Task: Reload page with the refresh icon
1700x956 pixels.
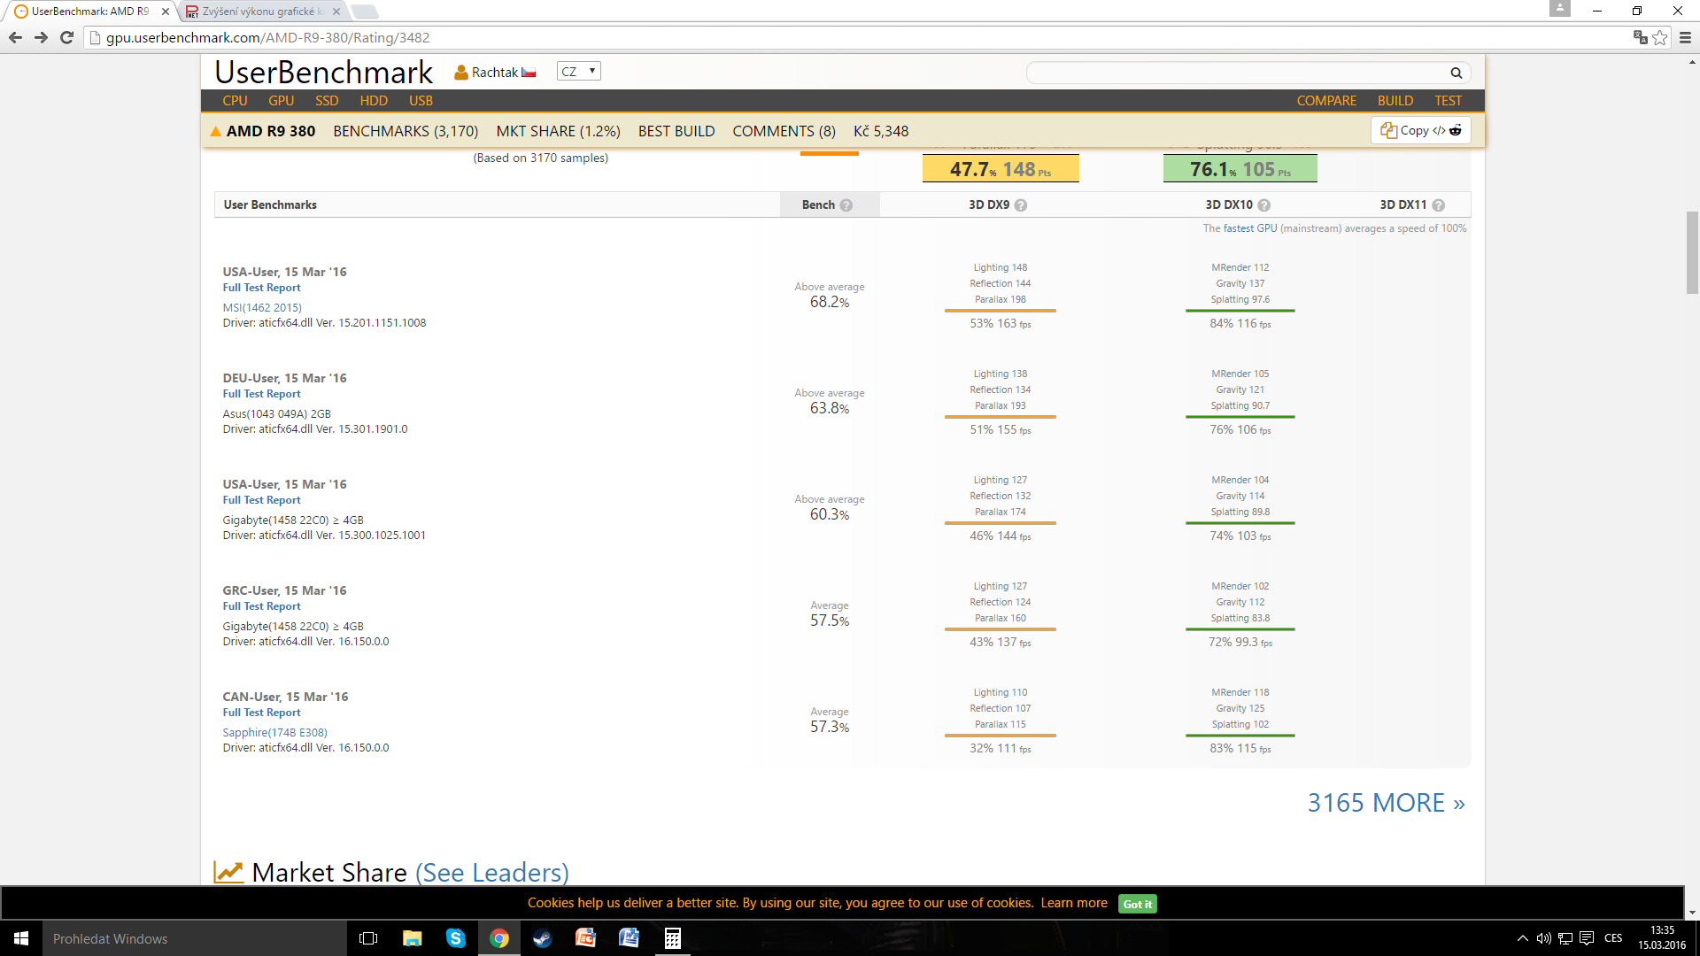Action: coord(66,37)
